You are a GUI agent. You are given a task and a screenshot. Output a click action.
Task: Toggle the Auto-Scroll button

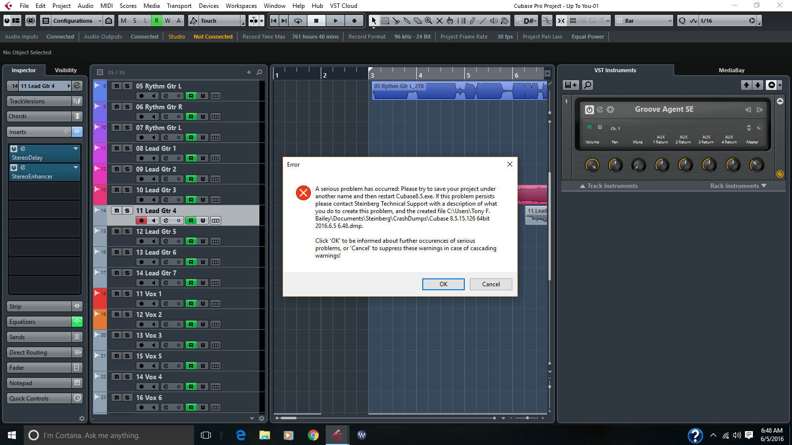pos(253,21)
